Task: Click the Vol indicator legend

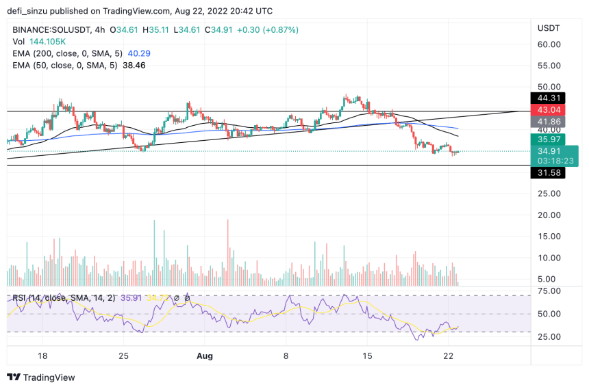Action: click(39, 41)
